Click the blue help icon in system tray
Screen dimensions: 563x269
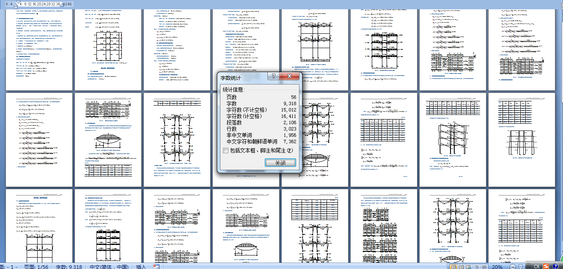pos(555,266)
